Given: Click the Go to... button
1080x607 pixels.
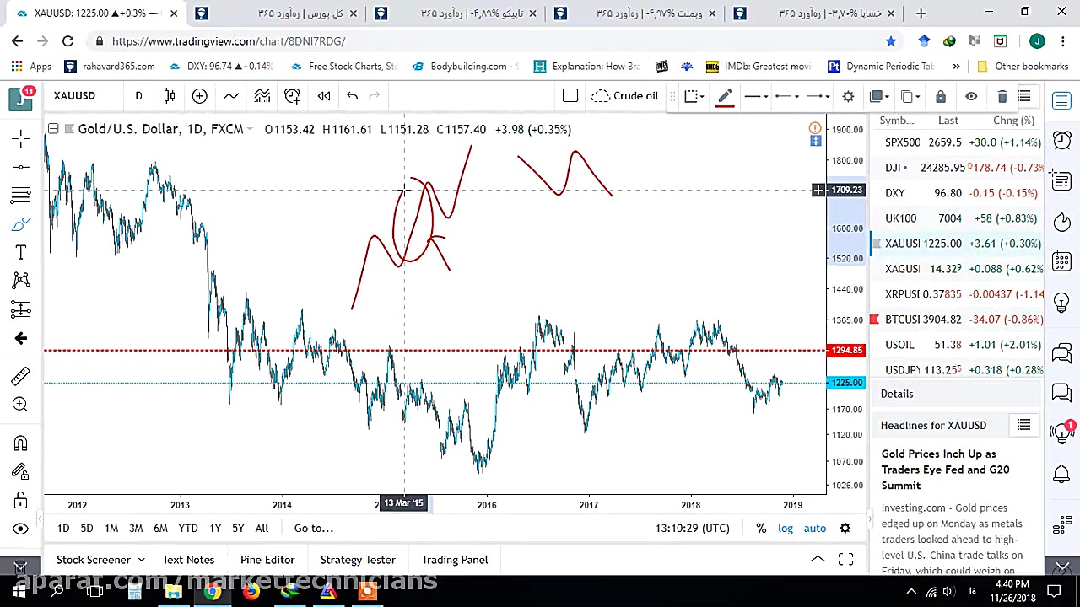Looking at the screenshot, I should (314, 529).
